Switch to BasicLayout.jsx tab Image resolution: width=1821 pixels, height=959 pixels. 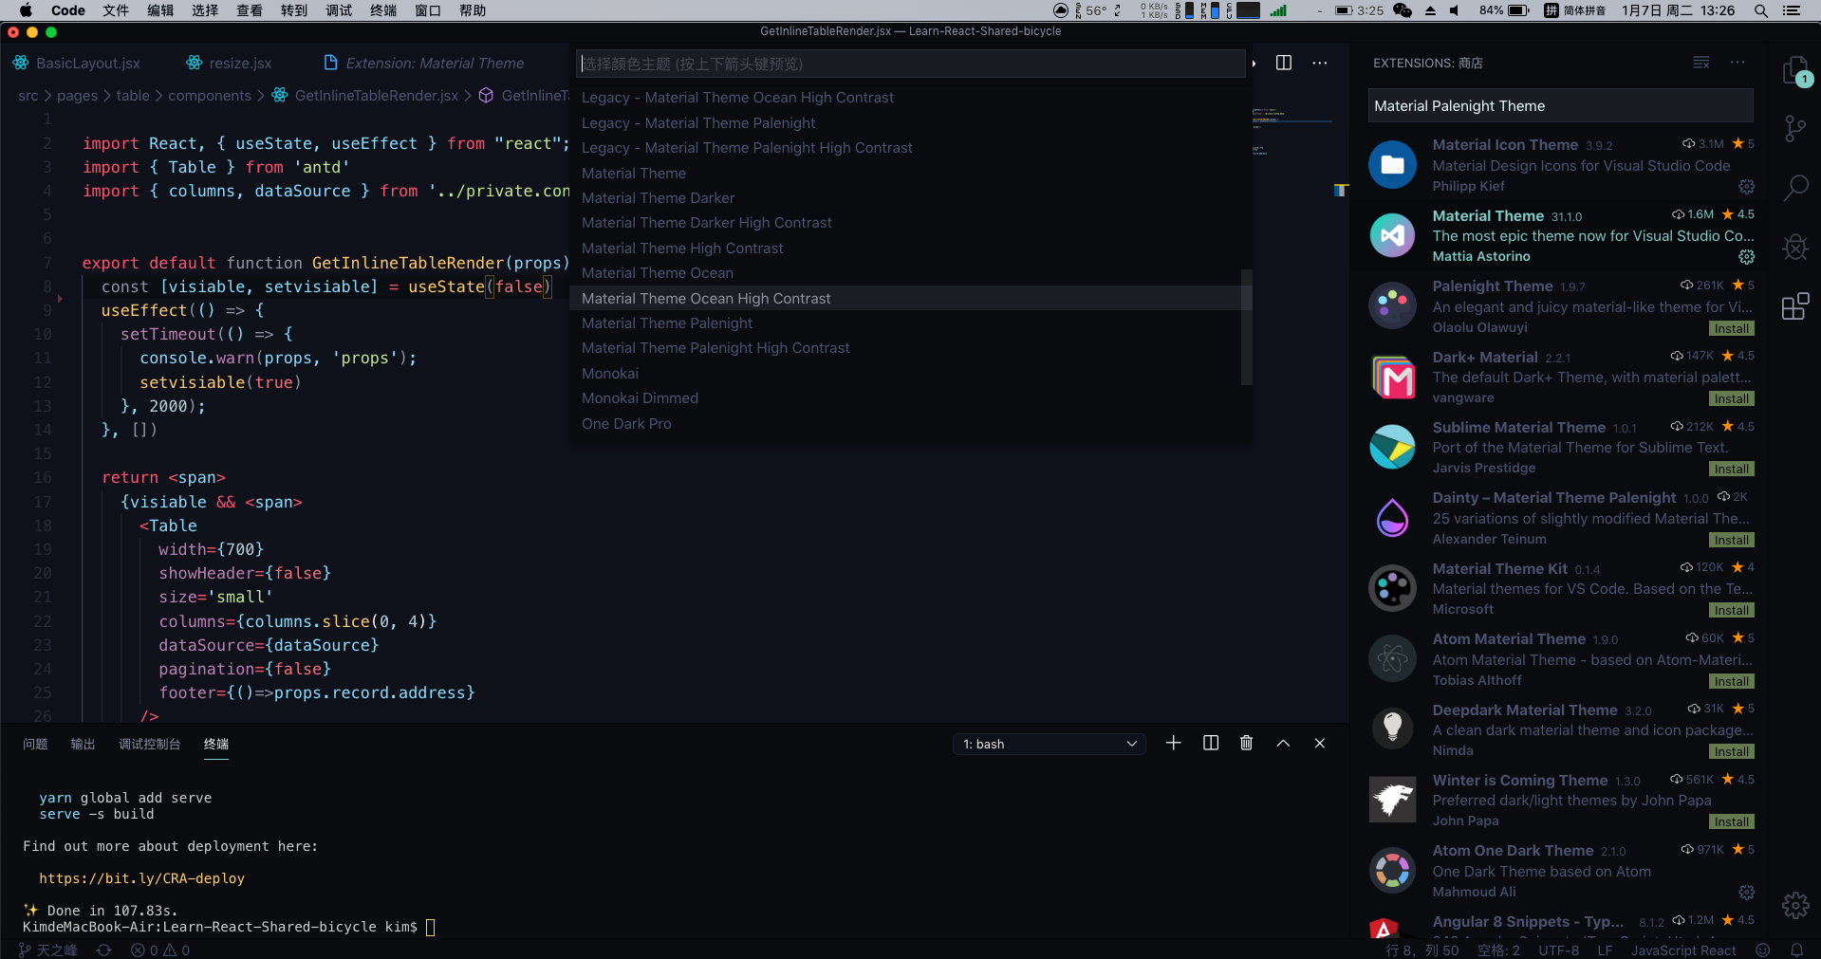click(x=77, y=63)
